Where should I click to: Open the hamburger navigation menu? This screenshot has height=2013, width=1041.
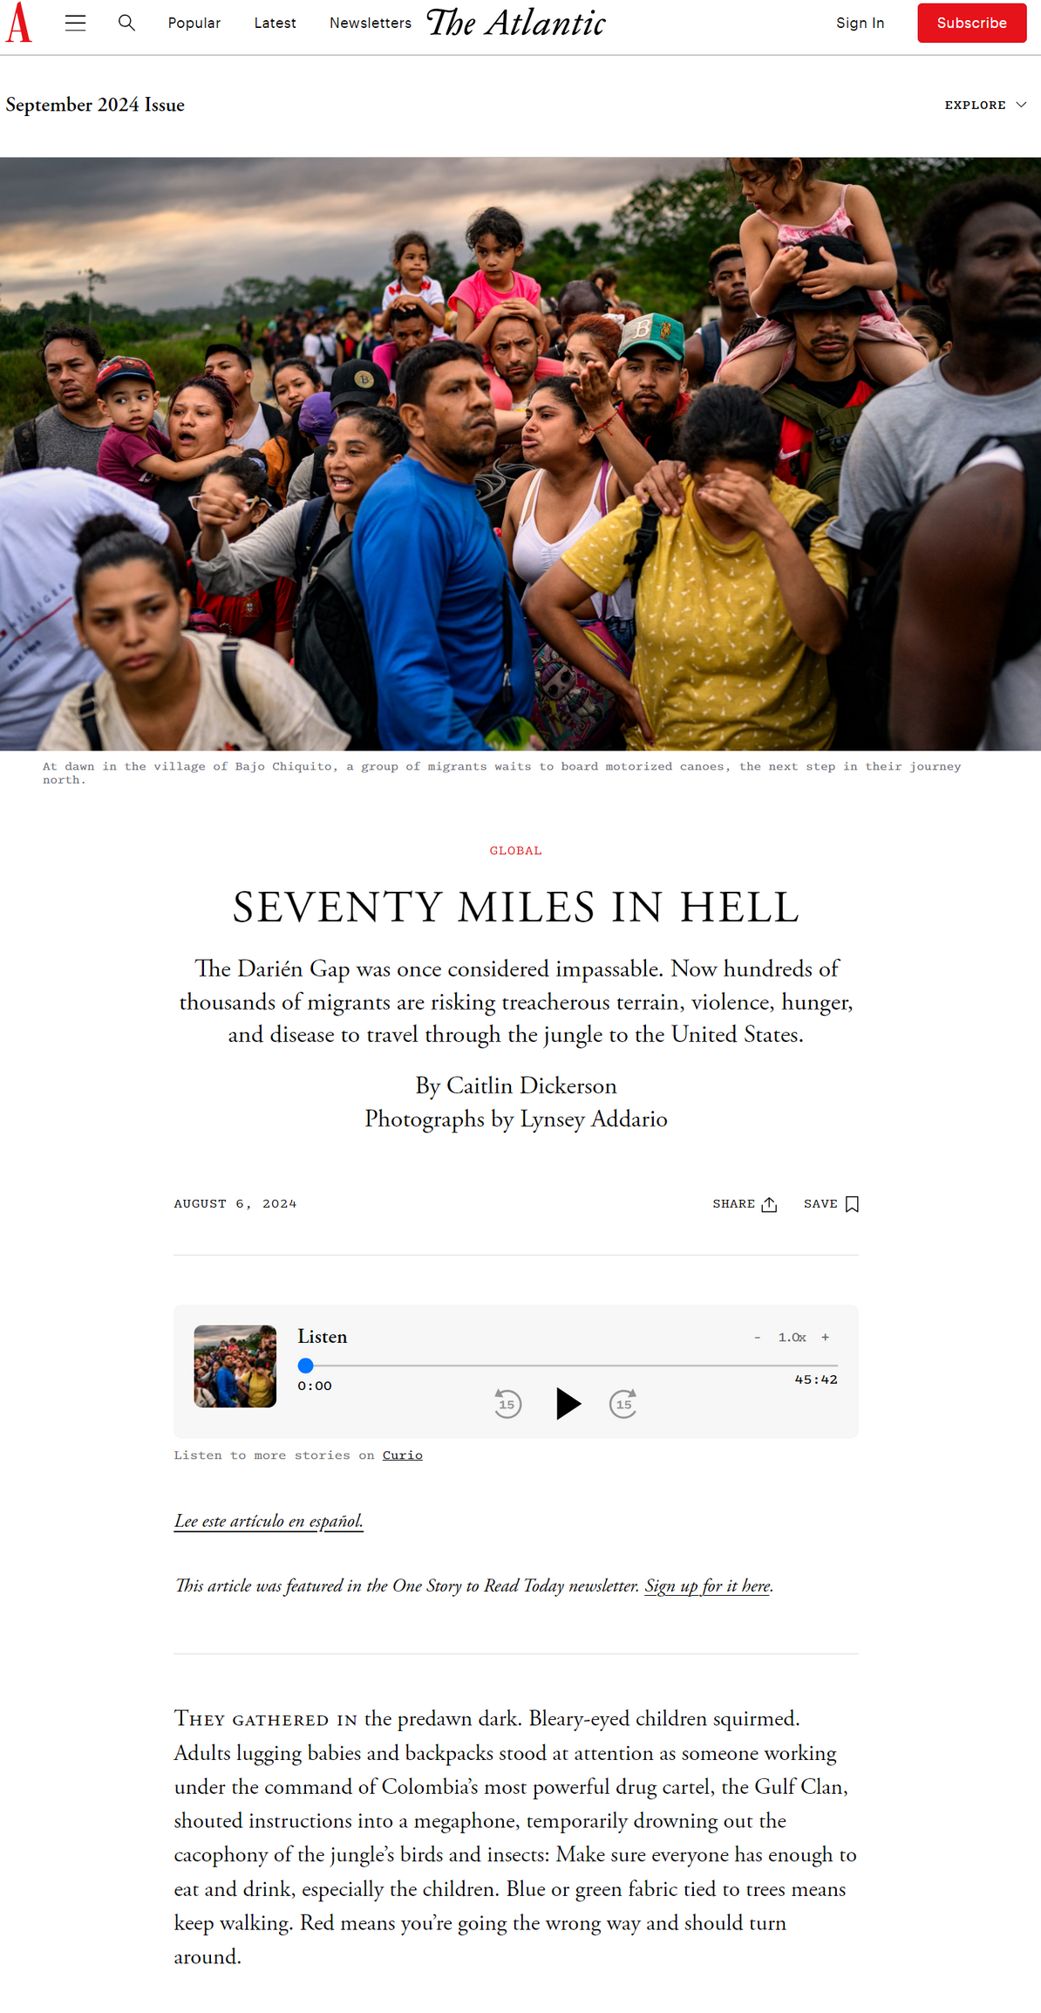[x=76, y=24]
